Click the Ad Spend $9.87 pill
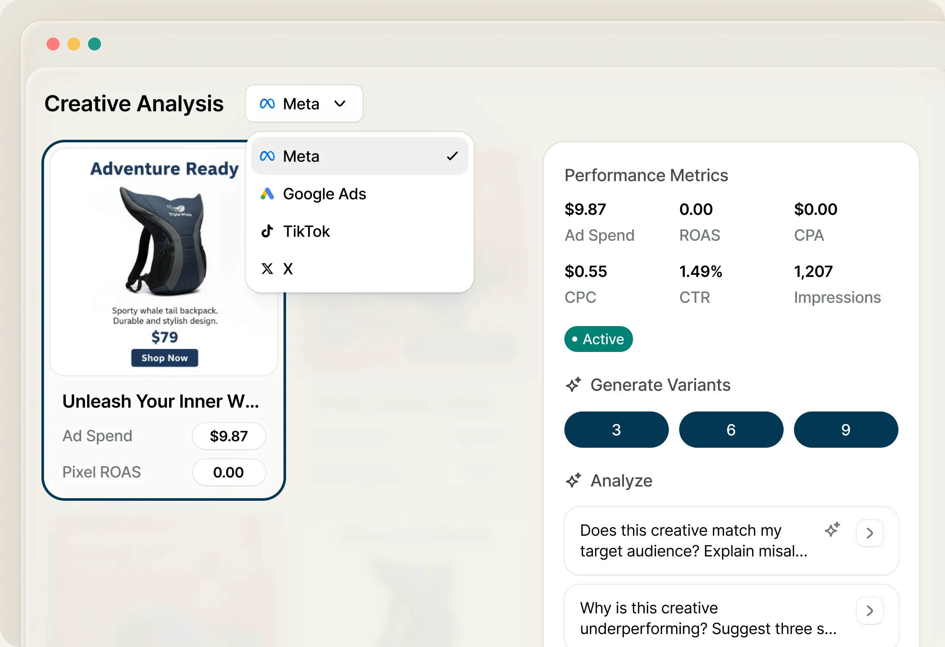945x647 pixels. pos(229,436)
